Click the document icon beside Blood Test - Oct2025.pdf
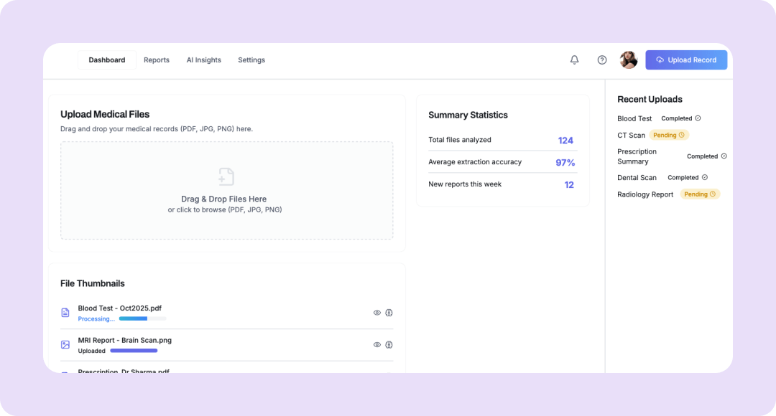Screen dimensions: 776x416 (x=65, y=313)
